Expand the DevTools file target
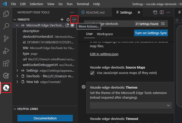This screenshot has width=182, height=123. click(x=17, y=76)
